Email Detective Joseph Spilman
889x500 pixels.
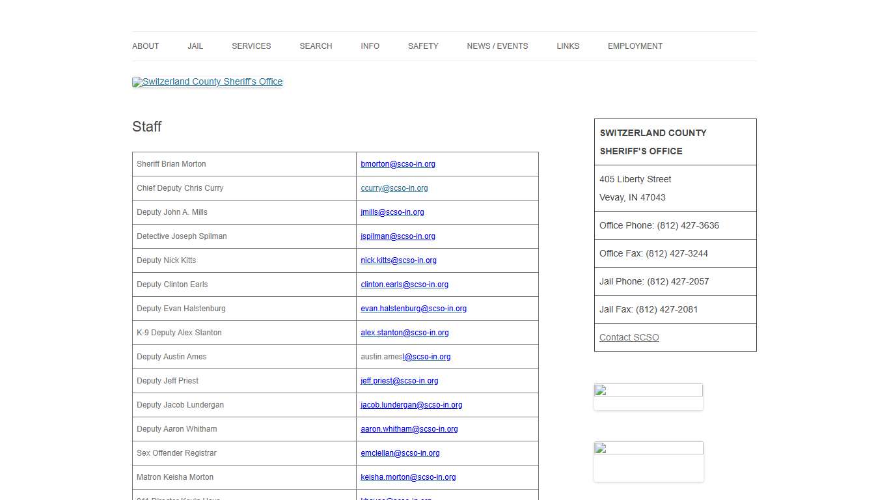pyautogui.click(x=398, y=236)
